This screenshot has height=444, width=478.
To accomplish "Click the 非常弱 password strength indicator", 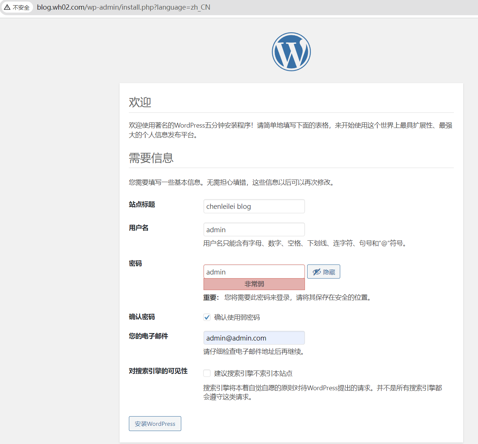I will [x=254, y=284].
